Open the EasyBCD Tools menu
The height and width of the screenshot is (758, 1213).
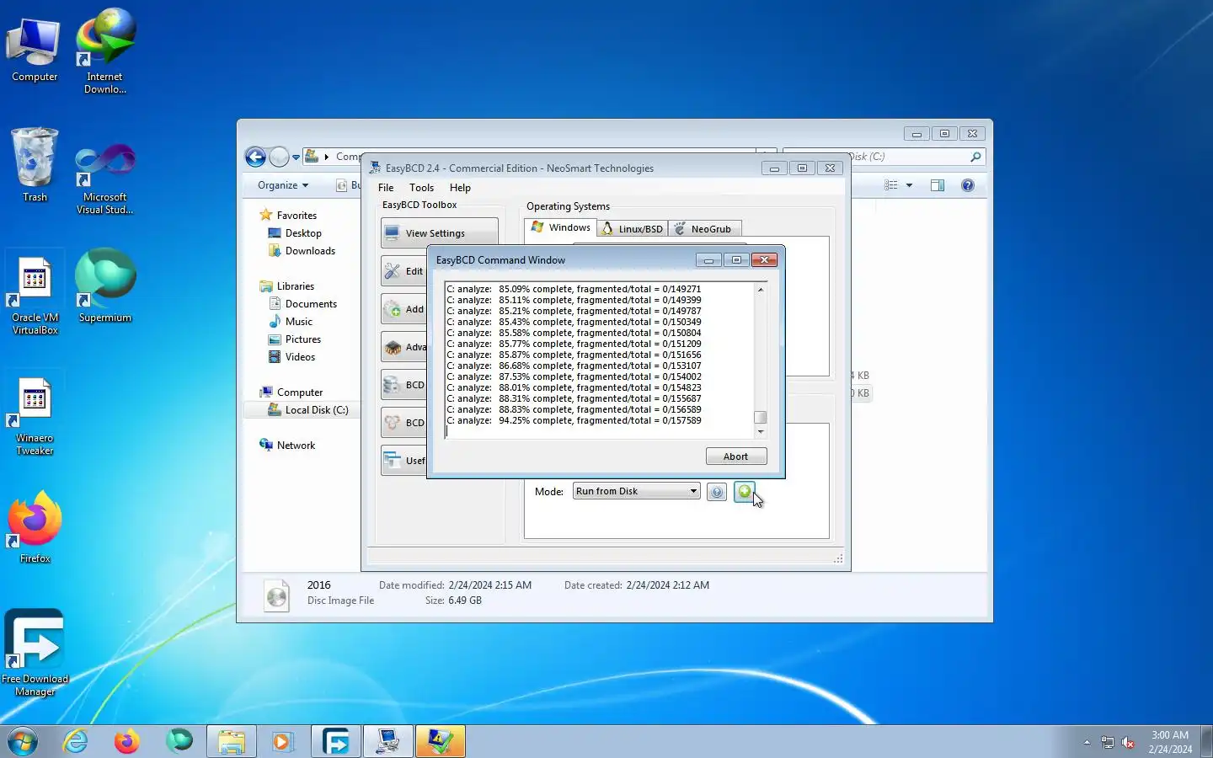[421, 188]
